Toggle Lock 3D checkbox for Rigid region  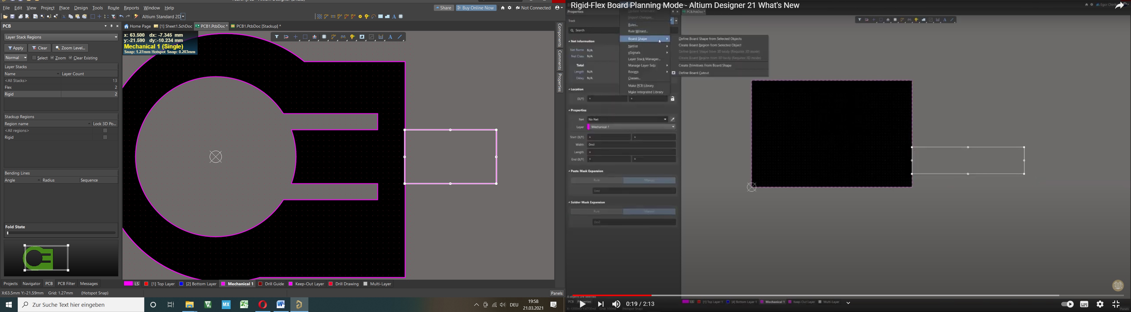(105, 137)
